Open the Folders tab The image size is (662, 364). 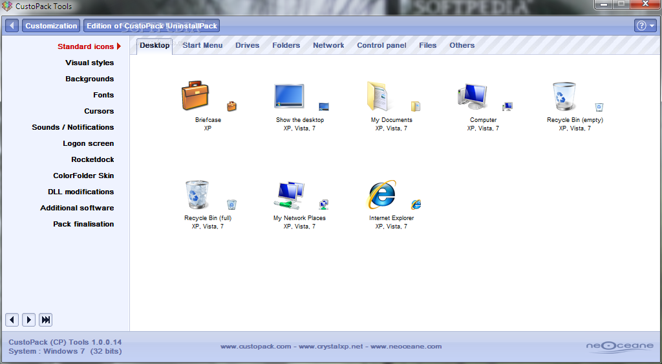[286, 45]
